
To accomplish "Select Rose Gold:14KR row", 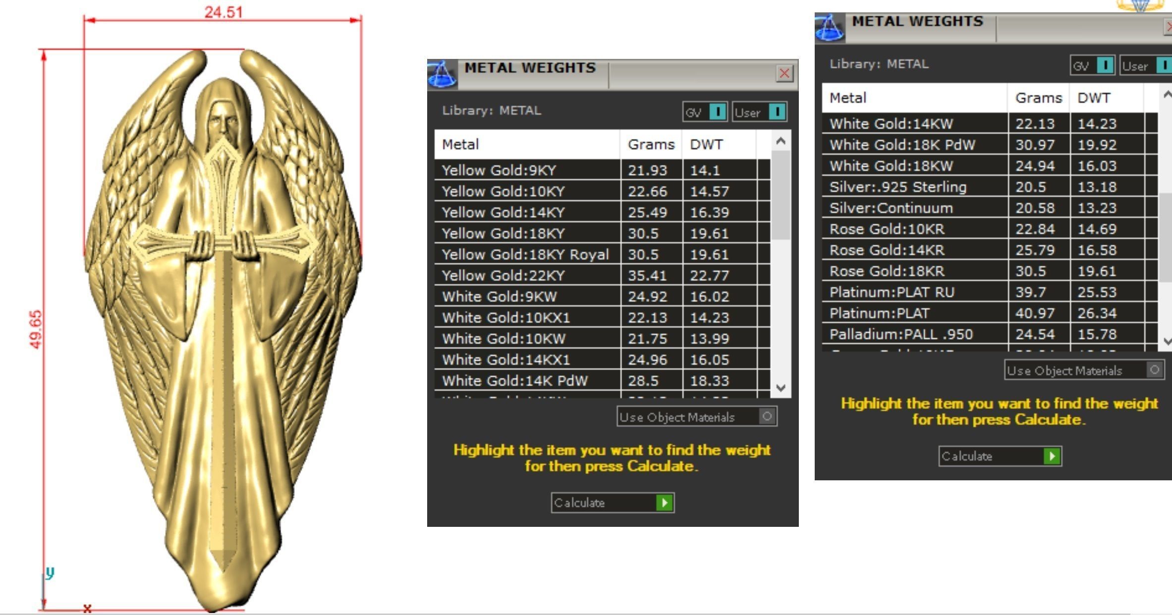I will pos(990,250).
